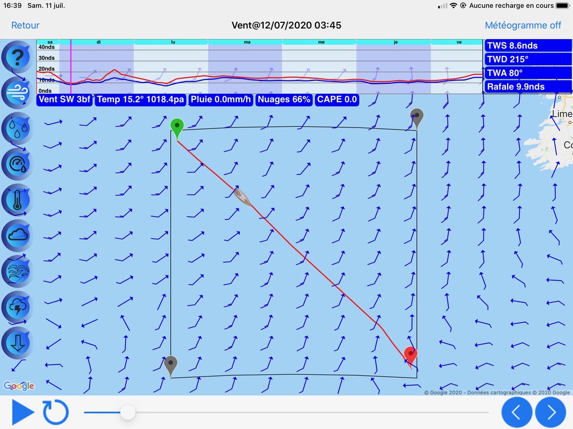The height and width of the screenshot is (429, 573).
Task: Tap the Vent SW 3bf label
Action: click(64, 99)
